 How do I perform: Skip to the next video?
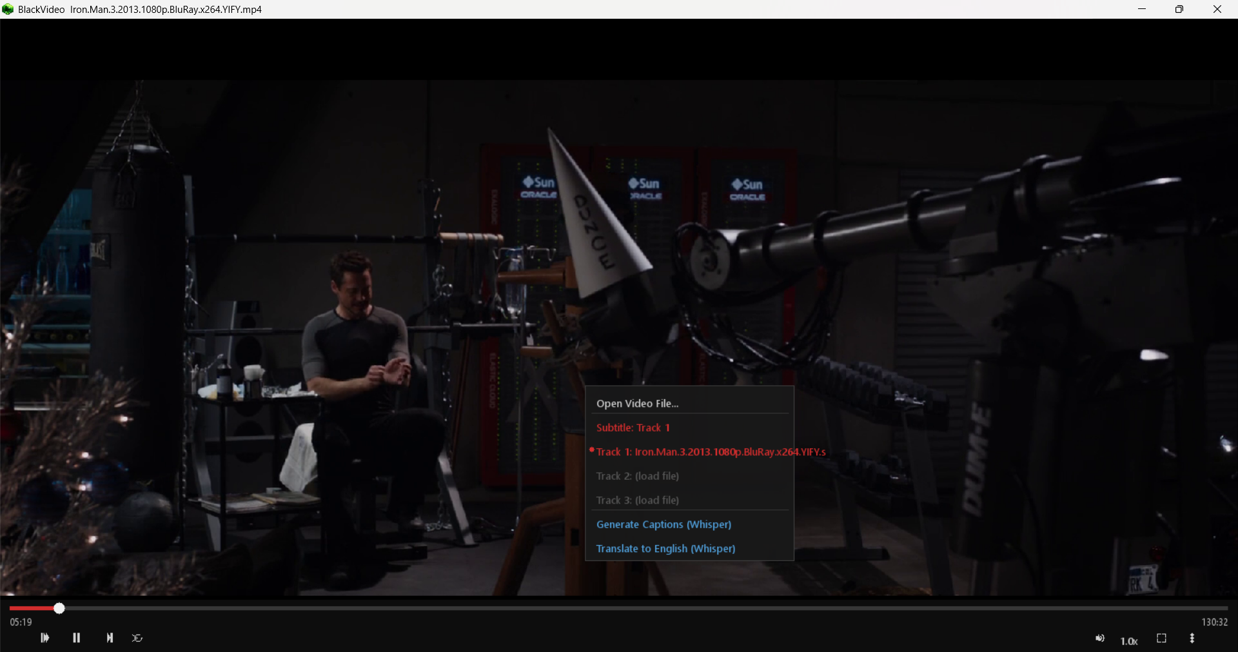click(x=110, y=638)
